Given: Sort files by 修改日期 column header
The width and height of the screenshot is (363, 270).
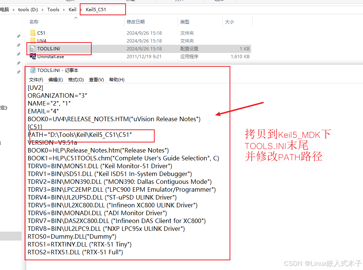Looking at the screenshot, I should [136, 22].
